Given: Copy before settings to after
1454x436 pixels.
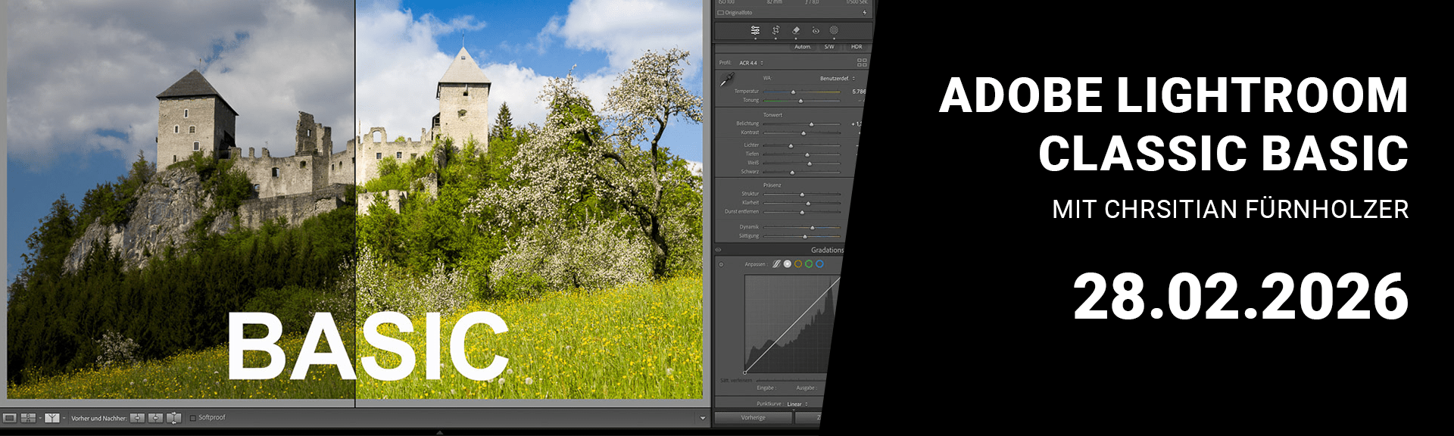Looking at the screenshot, I should (137, 418).
